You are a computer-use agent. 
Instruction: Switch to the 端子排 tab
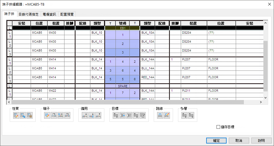click(x=9, y=14)
